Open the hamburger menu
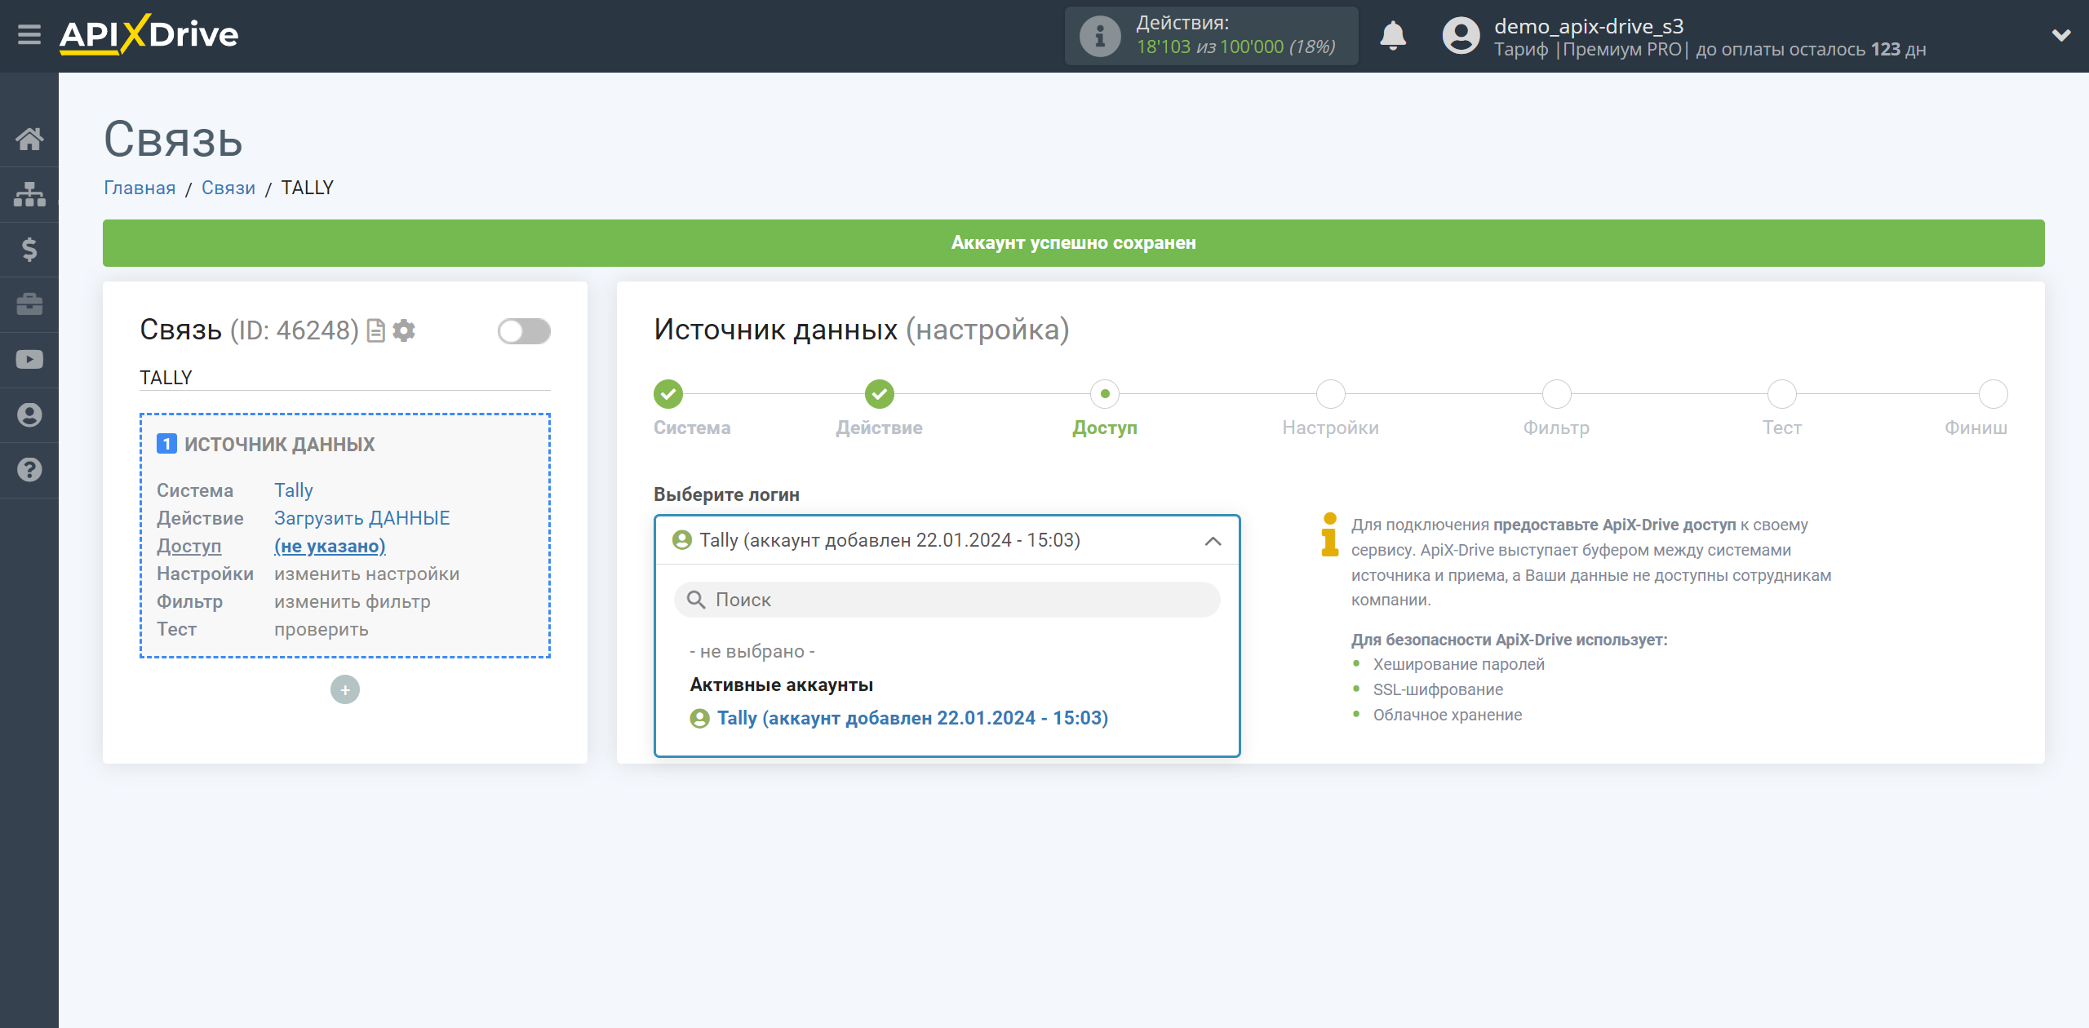Image resolution: width=2089 pixels, height=1028 pixels. [x=29, y=34]
